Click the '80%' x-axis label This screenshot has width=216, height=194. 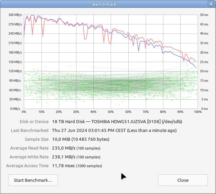163,112
